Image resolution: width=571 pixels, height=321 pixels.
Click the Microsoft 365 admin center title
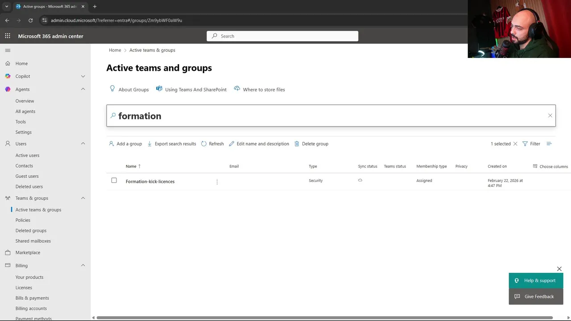(50, 36)
